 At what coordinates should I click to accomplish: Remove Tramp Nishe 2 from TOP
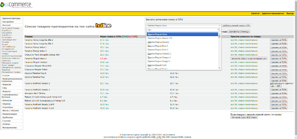click(279, 47)
